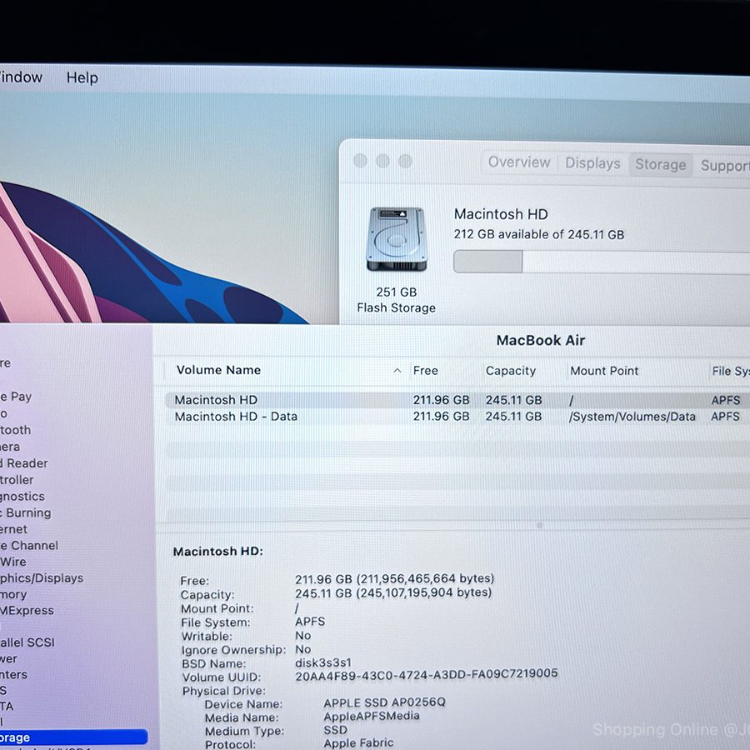750x750 pixels.
Task: Click the "Macintosh HD:" details heading
Action: (x=218, y=552)
